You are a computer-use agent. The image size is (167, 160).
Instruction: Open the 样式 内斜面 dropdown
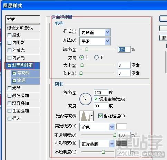(95, 32)
